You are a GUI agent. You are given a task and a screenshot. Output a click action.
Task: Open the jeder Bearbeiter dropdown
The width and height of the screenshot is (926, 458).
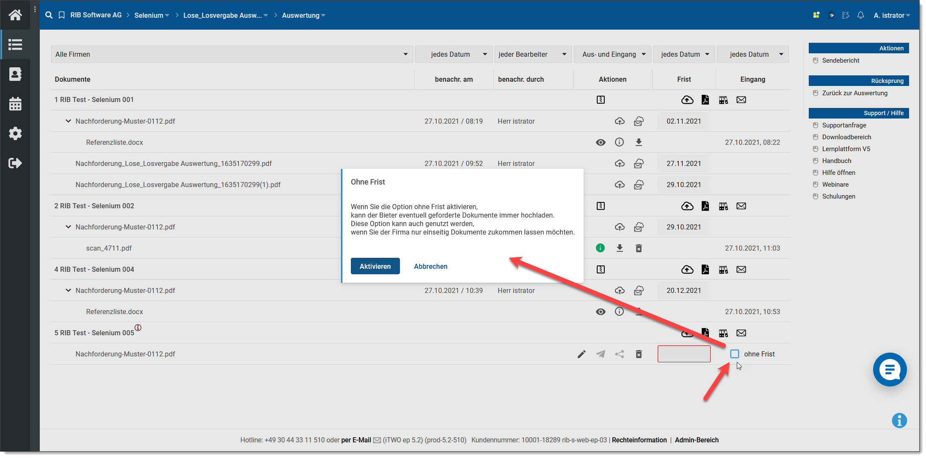[532, 54]
